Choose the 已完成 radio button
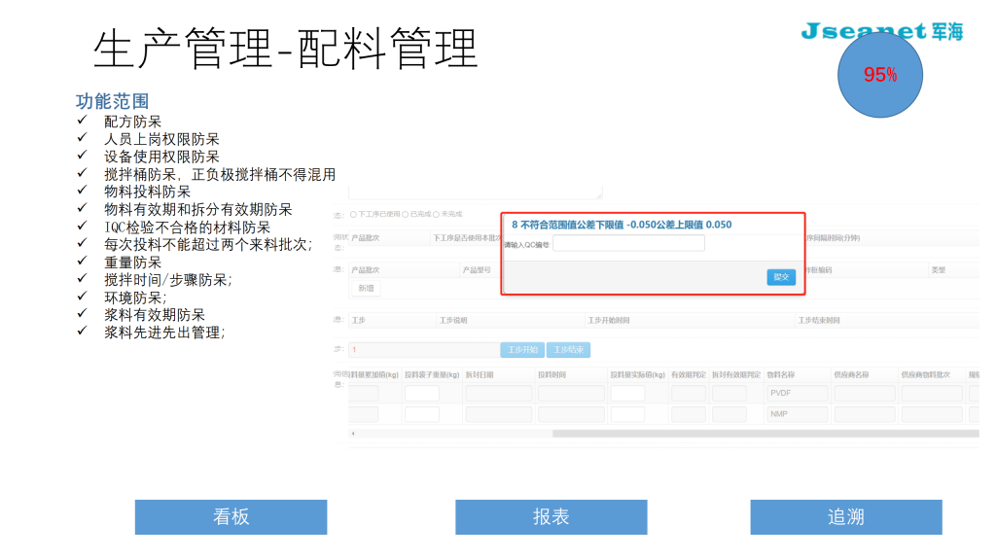The height and width of the screenshot is (560, 996). 407,214
